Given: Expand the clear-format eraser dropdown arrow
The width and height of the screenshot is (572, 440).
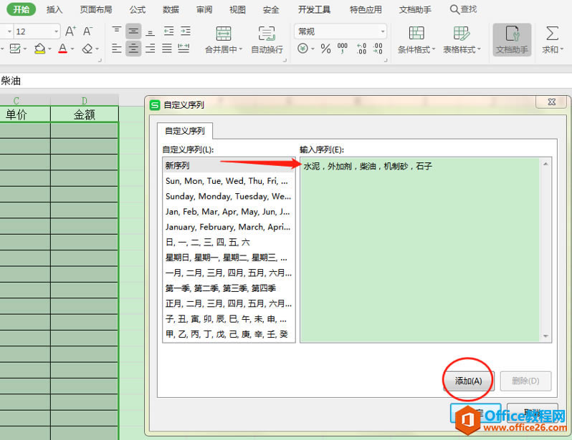Looking at the screenshot, I should point(97,49).
